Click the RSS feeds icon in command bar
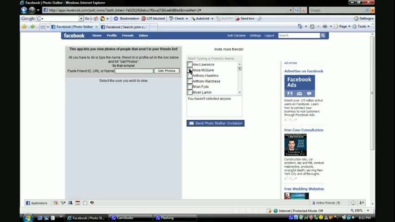Viewport: 395px width, 222px height. click(312, 26)
